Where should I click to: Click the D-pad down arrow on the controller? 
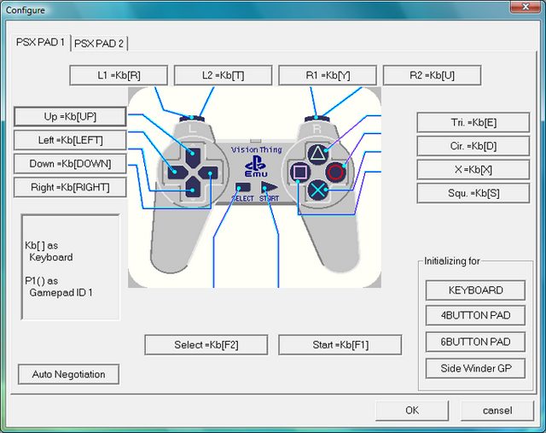193,188
